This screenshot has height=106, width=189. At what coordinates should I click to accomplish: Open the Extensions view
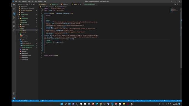pos(14,22)
